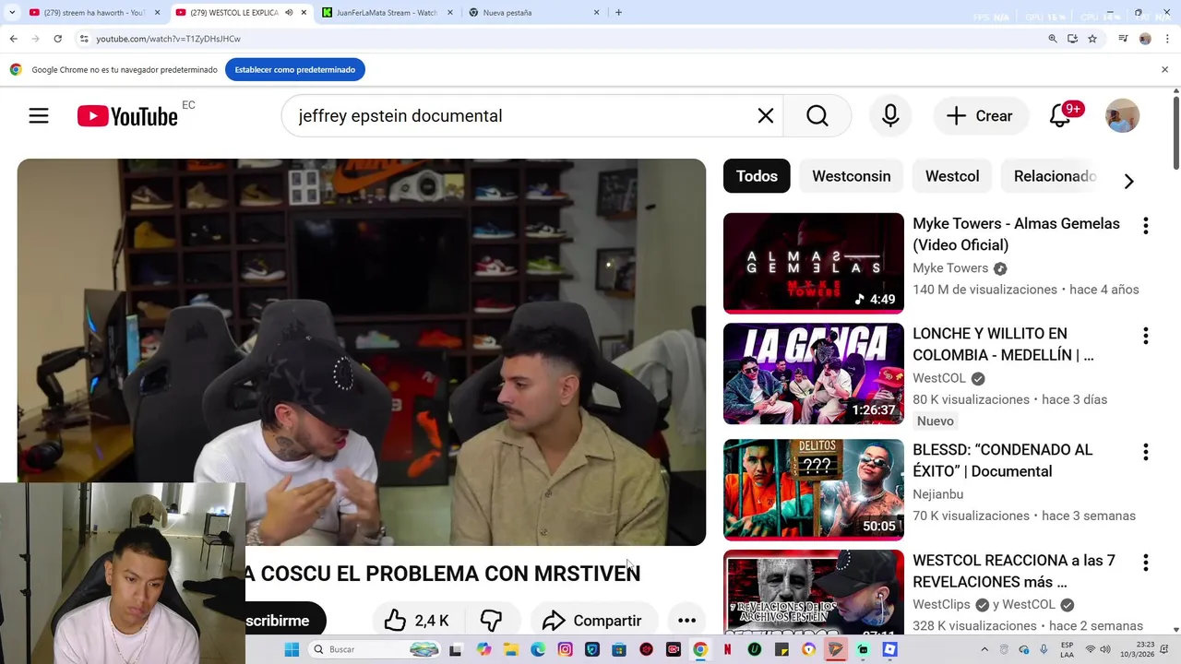This screenshot has width=1181, height=664.
Task: Open zoom magnifier in address bar
Action: (x=1052, y=39)
